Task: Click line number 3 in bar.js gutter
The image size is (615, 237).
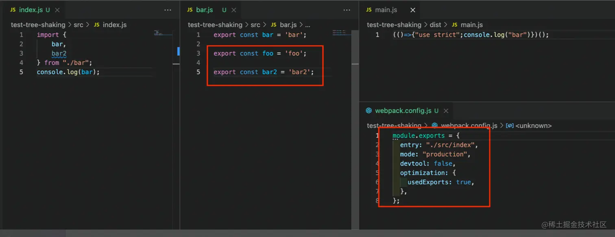Action: click(x=198, y=53)
